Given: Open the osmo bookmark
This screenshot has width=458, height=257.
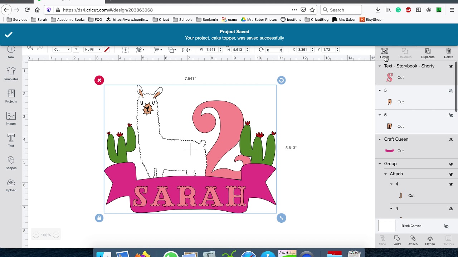Looking at the screenshot, I should (x=229, y=20).
